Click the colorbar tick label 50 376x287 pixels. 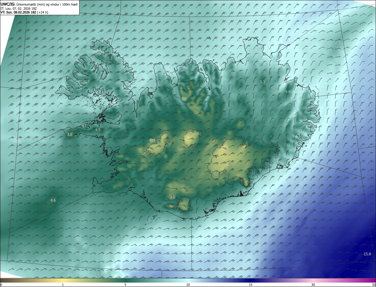click(374, 285)
